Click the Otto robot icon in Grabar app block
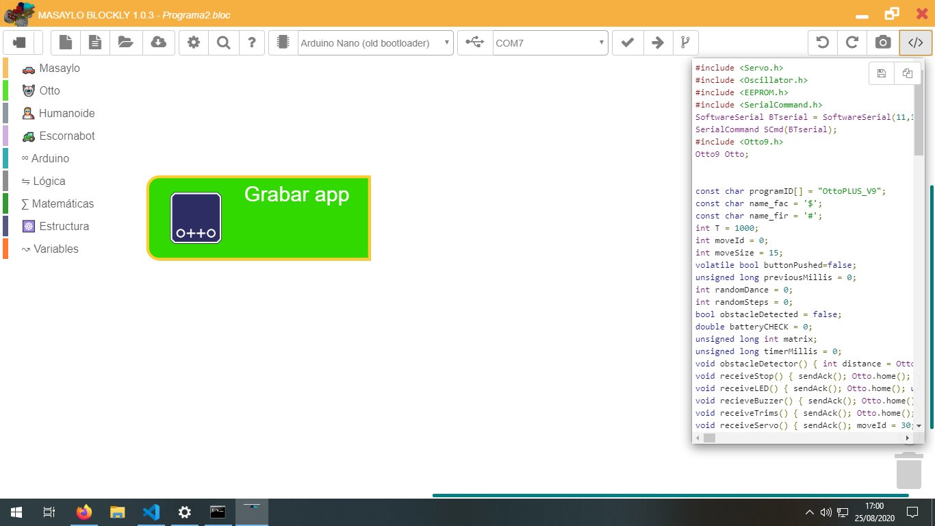Viewport: 935px width, 526px height. tap(196, 217)
